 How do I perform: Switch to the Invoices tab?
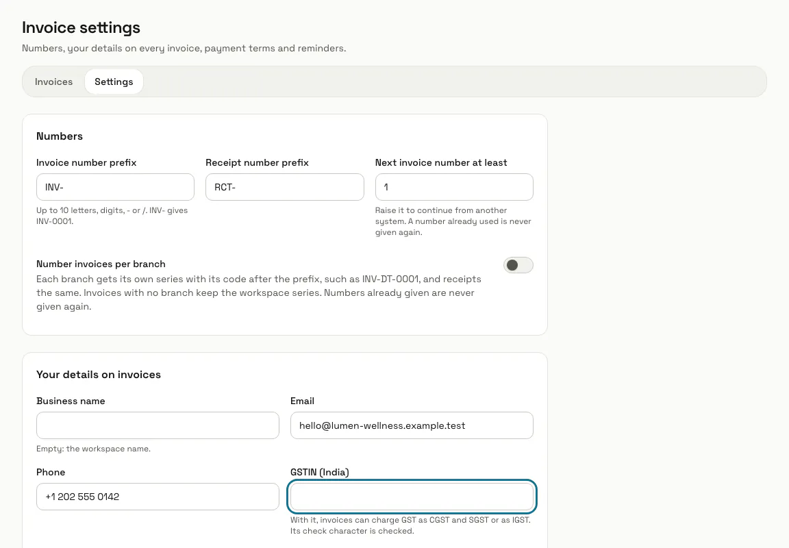click(x=53, y=82)
